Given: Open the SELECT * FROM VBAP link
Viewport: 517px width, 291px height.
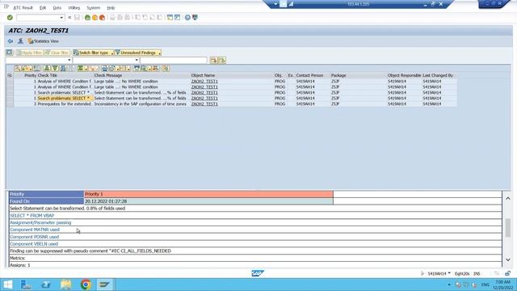Looking at the screenshot, I should coord(32,216).
